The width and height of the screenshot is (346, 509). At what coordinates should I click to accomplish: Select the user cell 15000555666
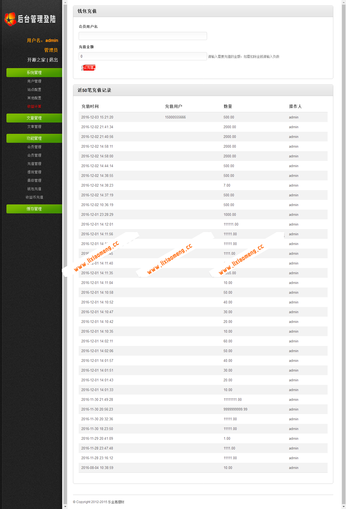pos(175,117)
